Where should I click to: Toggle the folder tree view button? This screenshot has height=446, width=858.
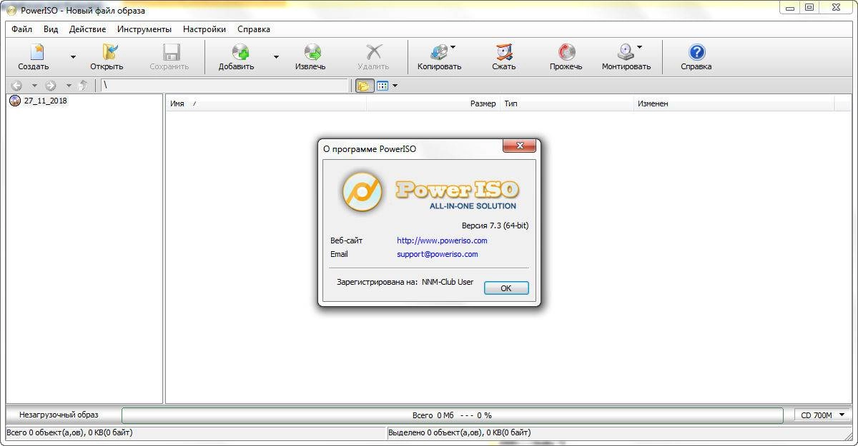(364, 86)
